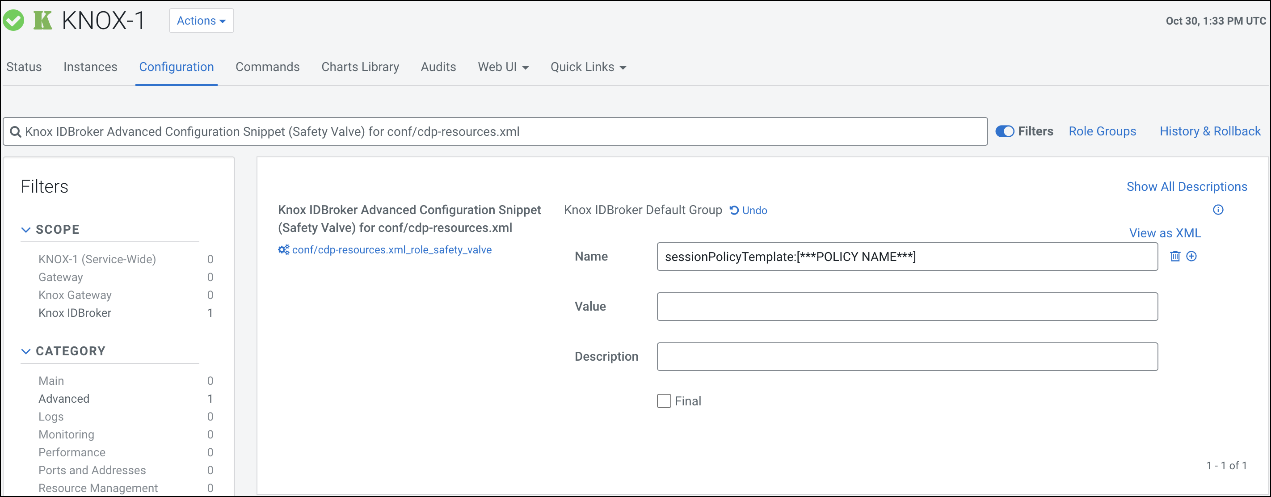Open History & Rollback link
The image size is (1271, 497).
1210,131
